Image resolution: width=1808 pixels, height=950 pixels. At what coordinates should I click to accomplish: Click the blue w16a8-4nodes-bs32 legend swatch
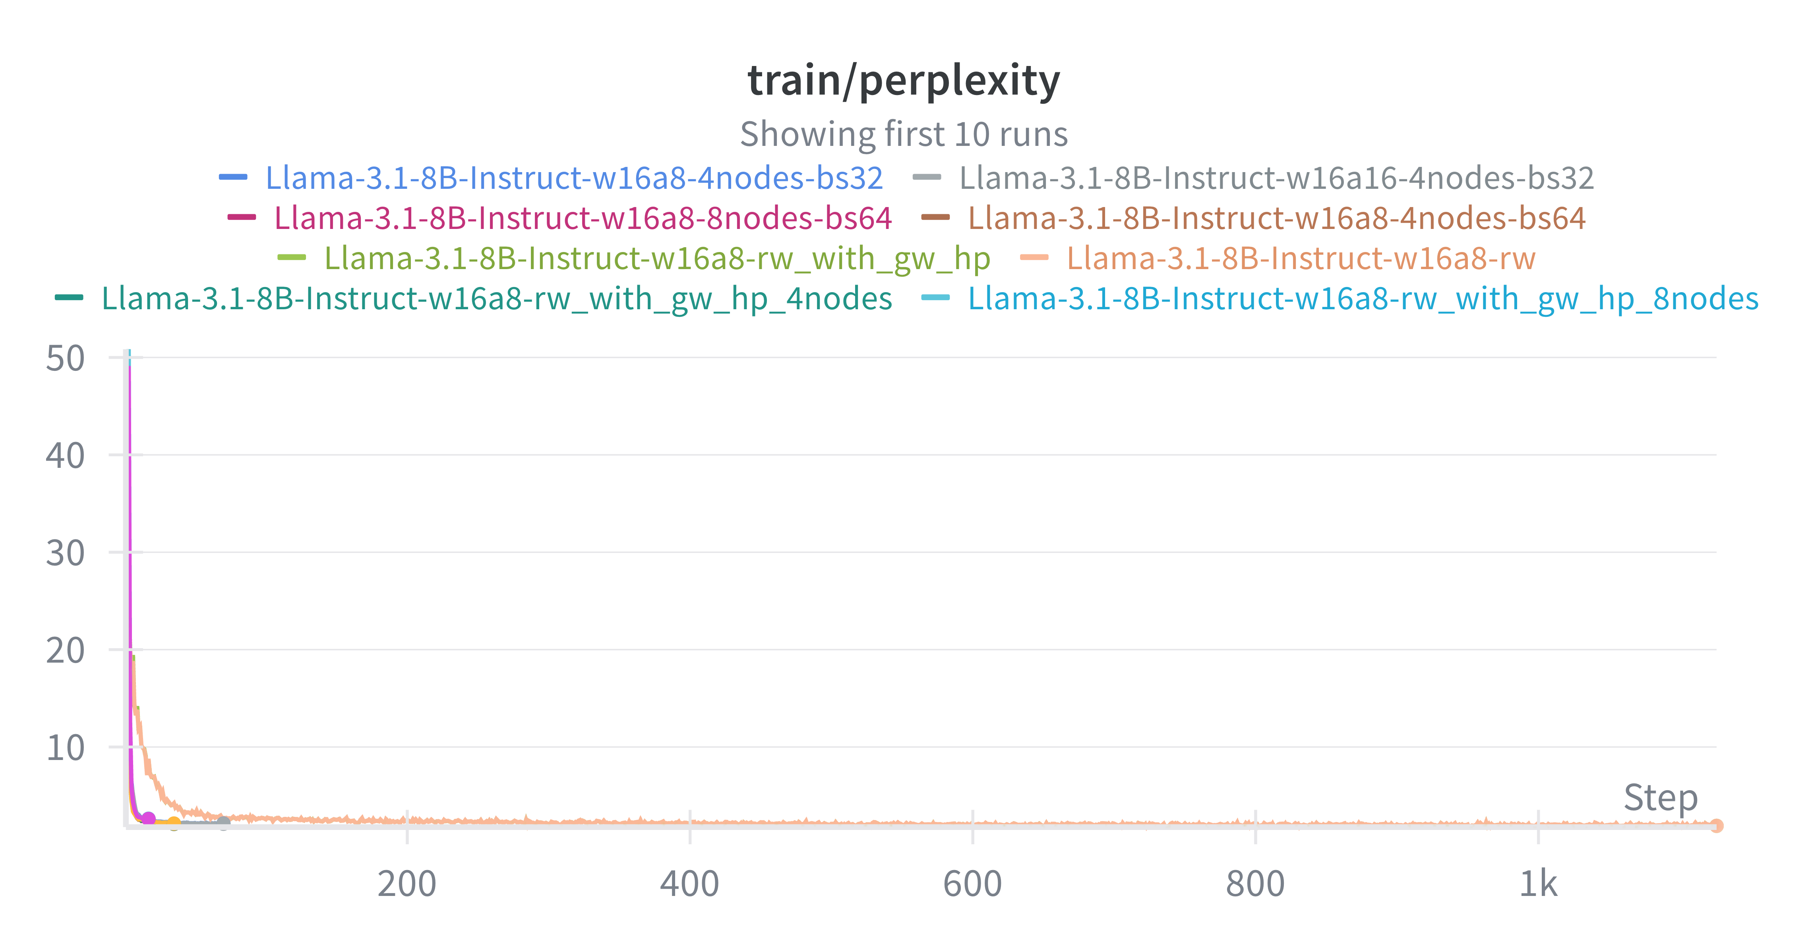233,178
